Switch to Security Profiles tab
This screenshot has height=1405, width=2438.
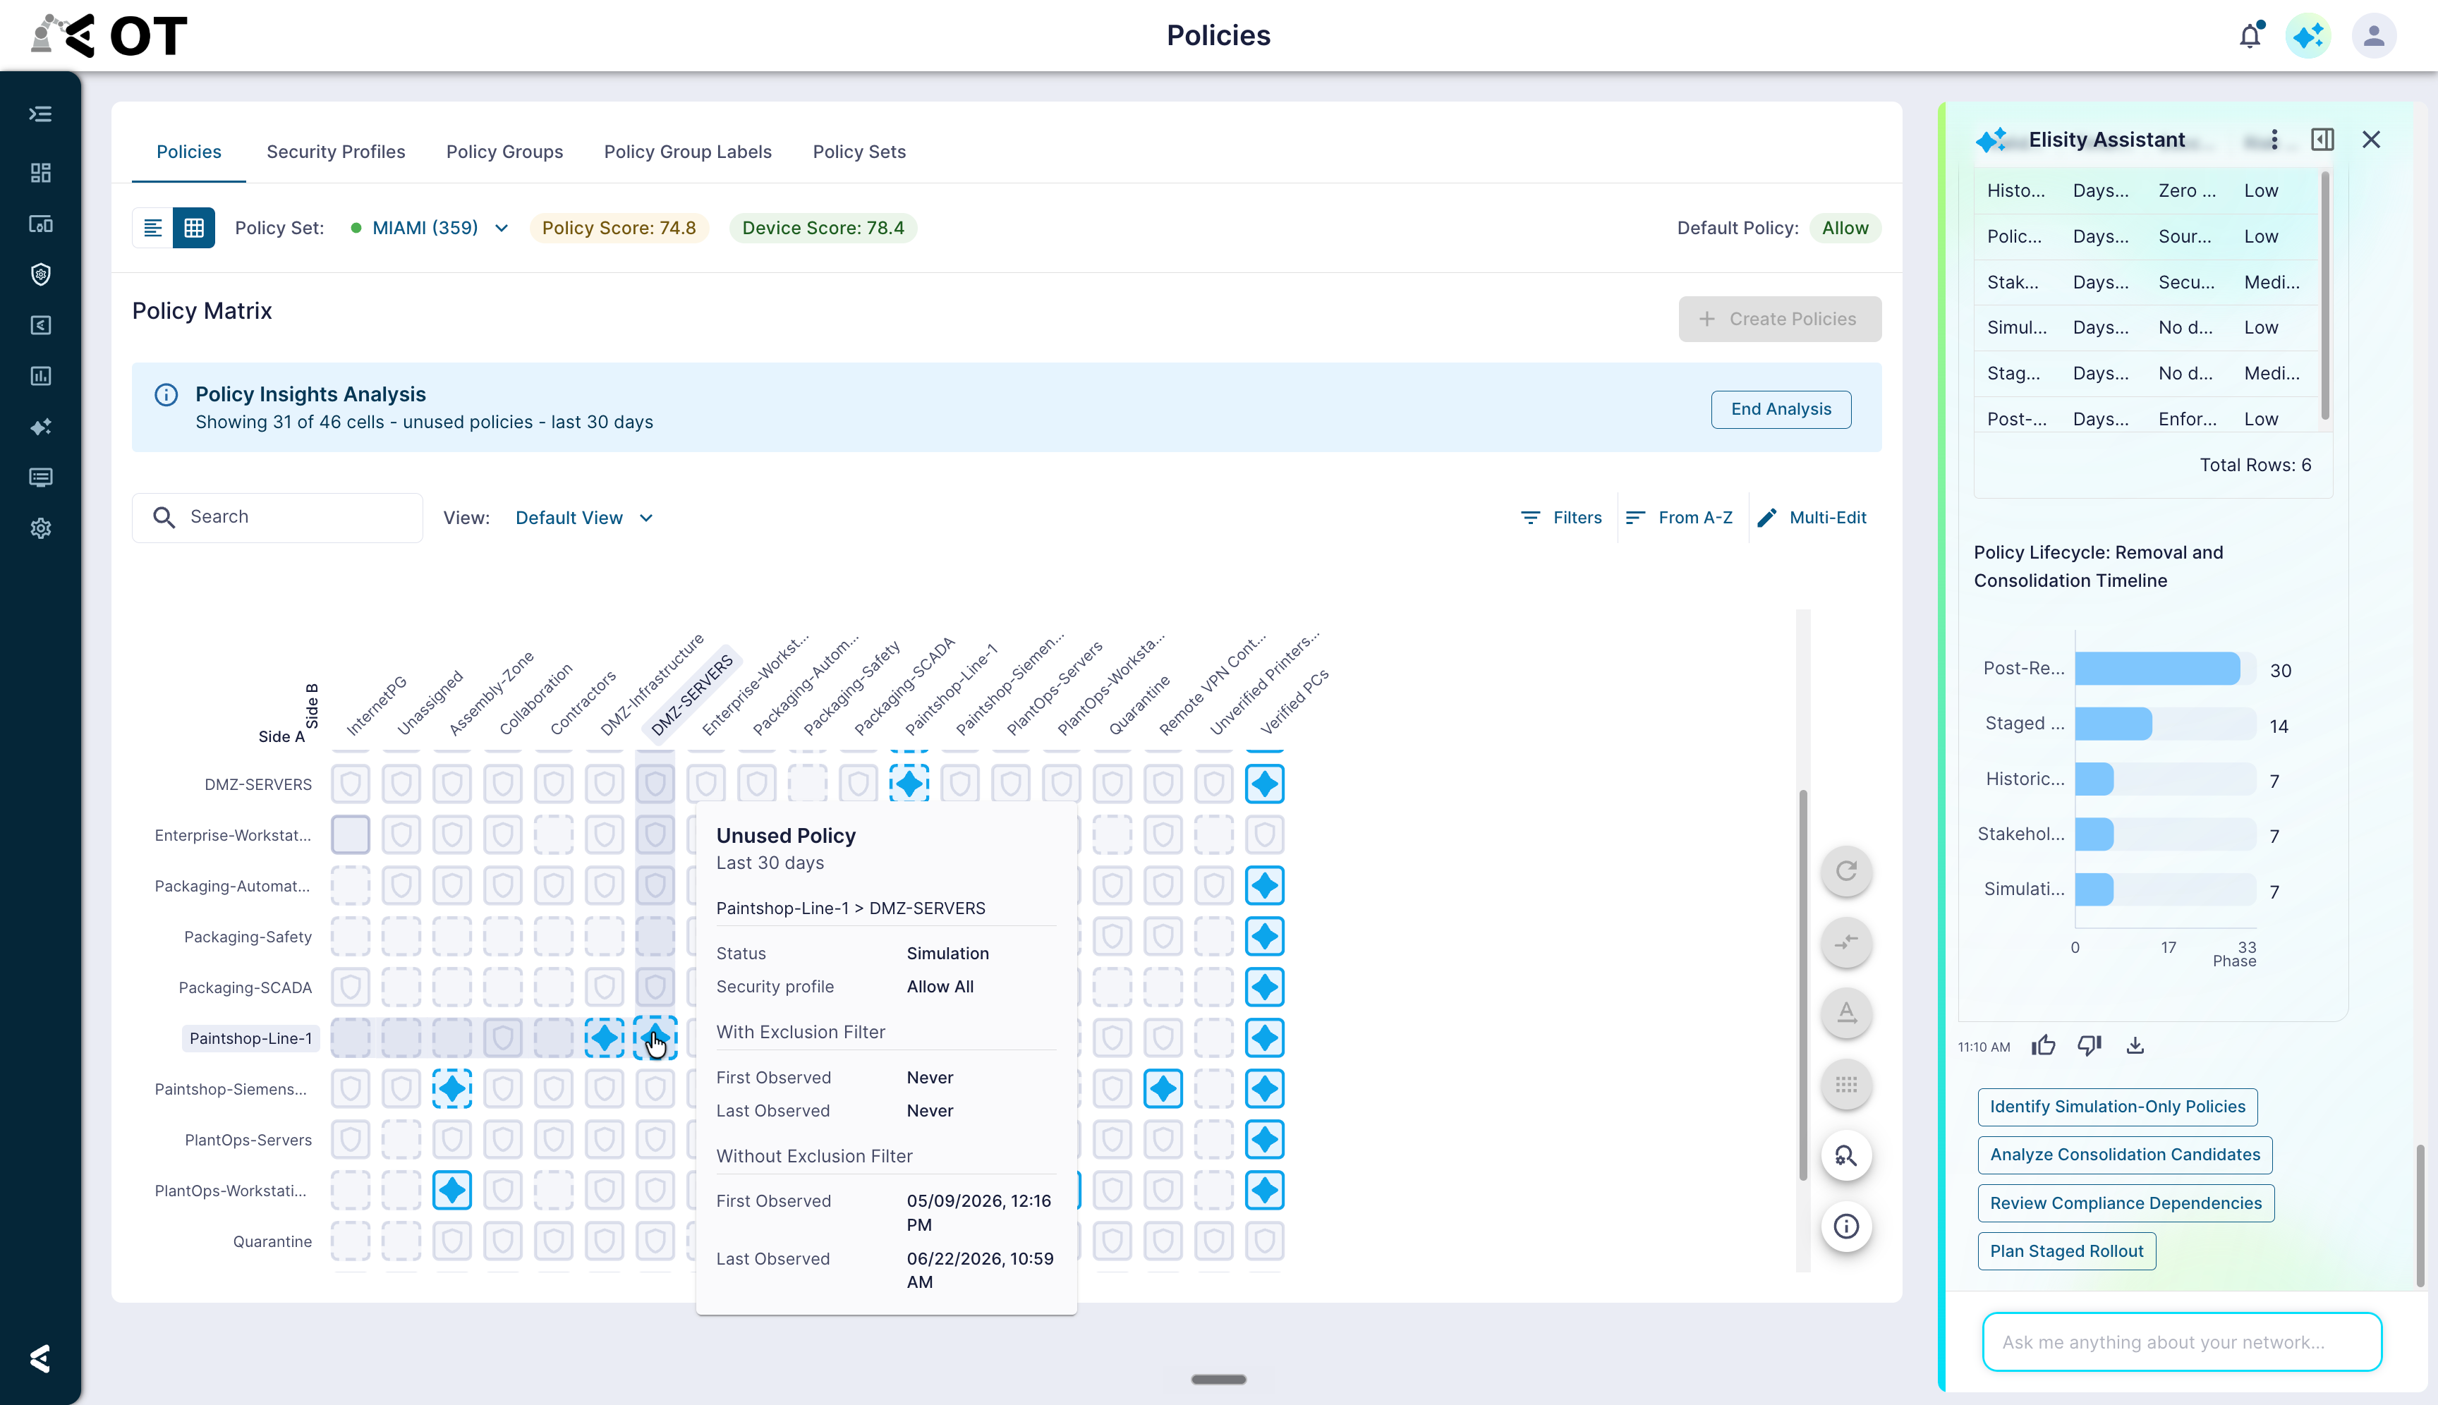coord(336,152)
